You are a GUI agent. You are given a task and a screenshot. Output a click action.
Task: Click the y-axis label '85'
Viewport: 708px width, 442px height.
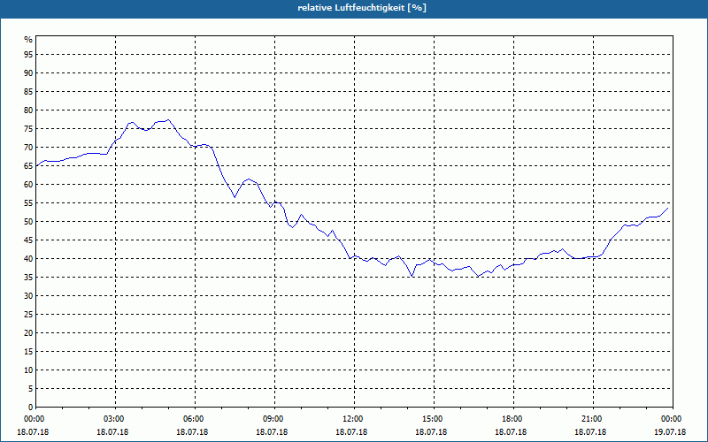click(x=28, y=92)
